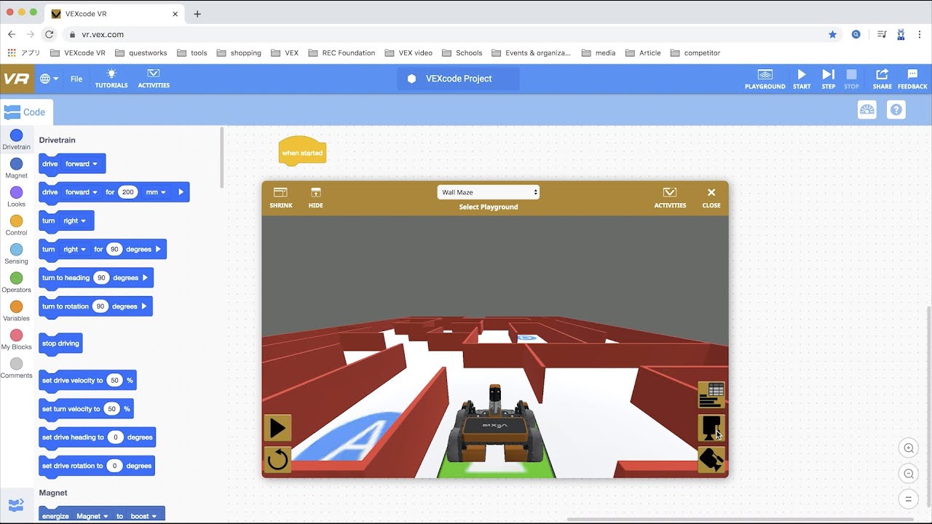
Task: Open the Wall Maze playground dropdown
Action: point(489,192)
